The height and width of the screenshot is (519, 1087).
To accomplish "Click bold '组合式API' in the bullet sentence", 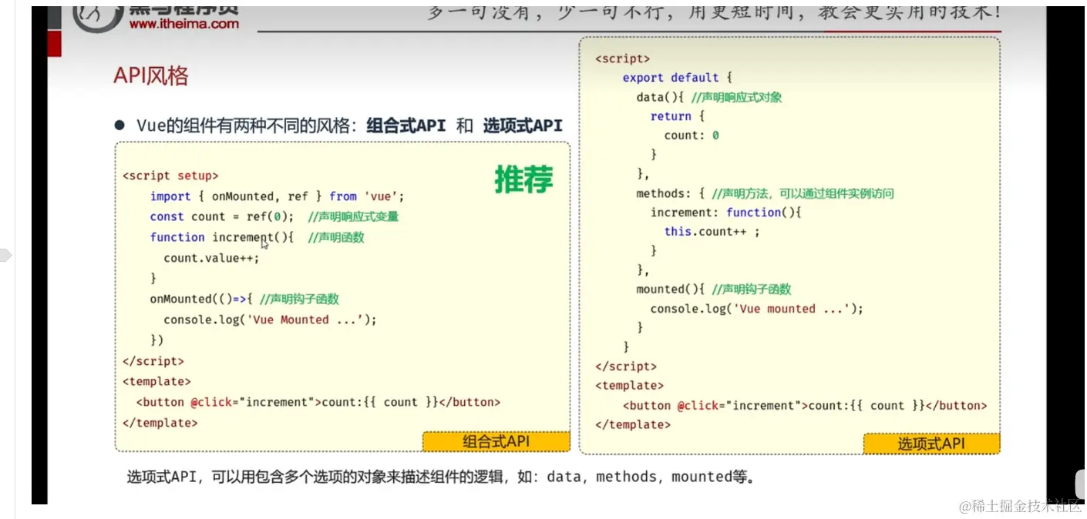I will (x=406, y=126).
